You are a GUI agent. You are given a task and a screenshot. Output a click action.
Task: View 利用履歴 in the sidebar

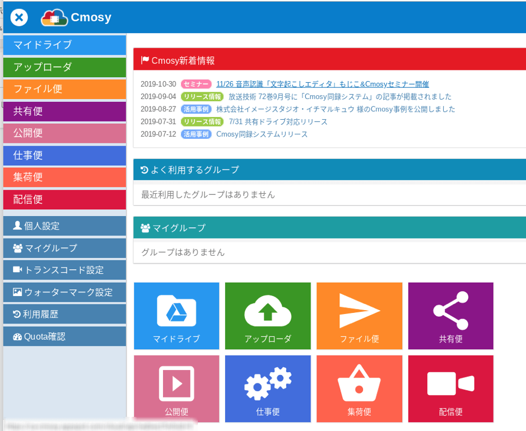point(65,315)
